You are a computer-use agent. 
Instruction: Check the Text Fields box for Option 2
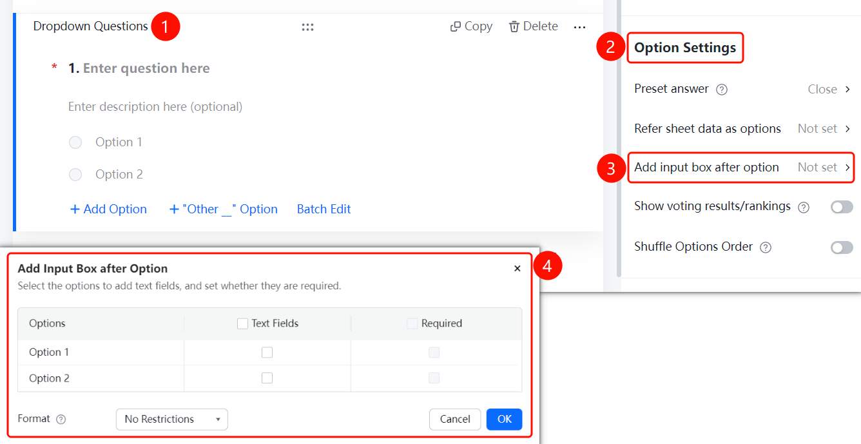click(x=267, y=378)
